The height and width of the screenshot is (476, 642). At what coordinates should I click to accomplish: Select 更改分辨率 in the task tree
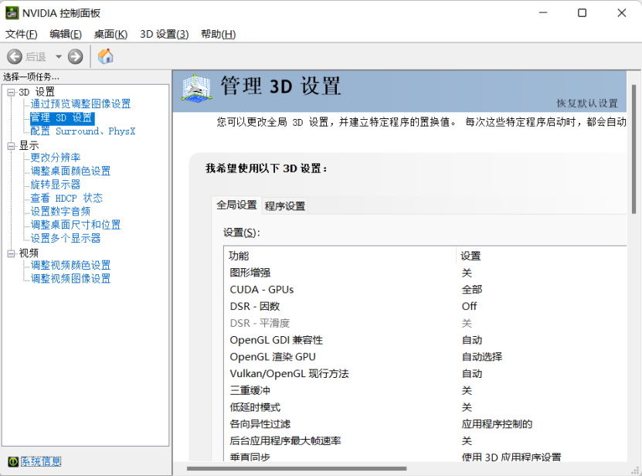click(x=56, y=158)
